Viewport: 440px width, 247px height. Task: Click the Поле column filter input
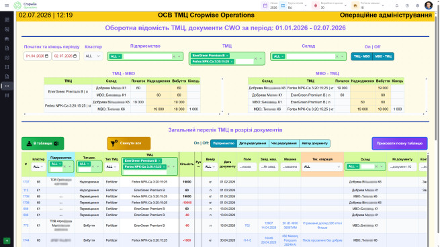[247, 166]
